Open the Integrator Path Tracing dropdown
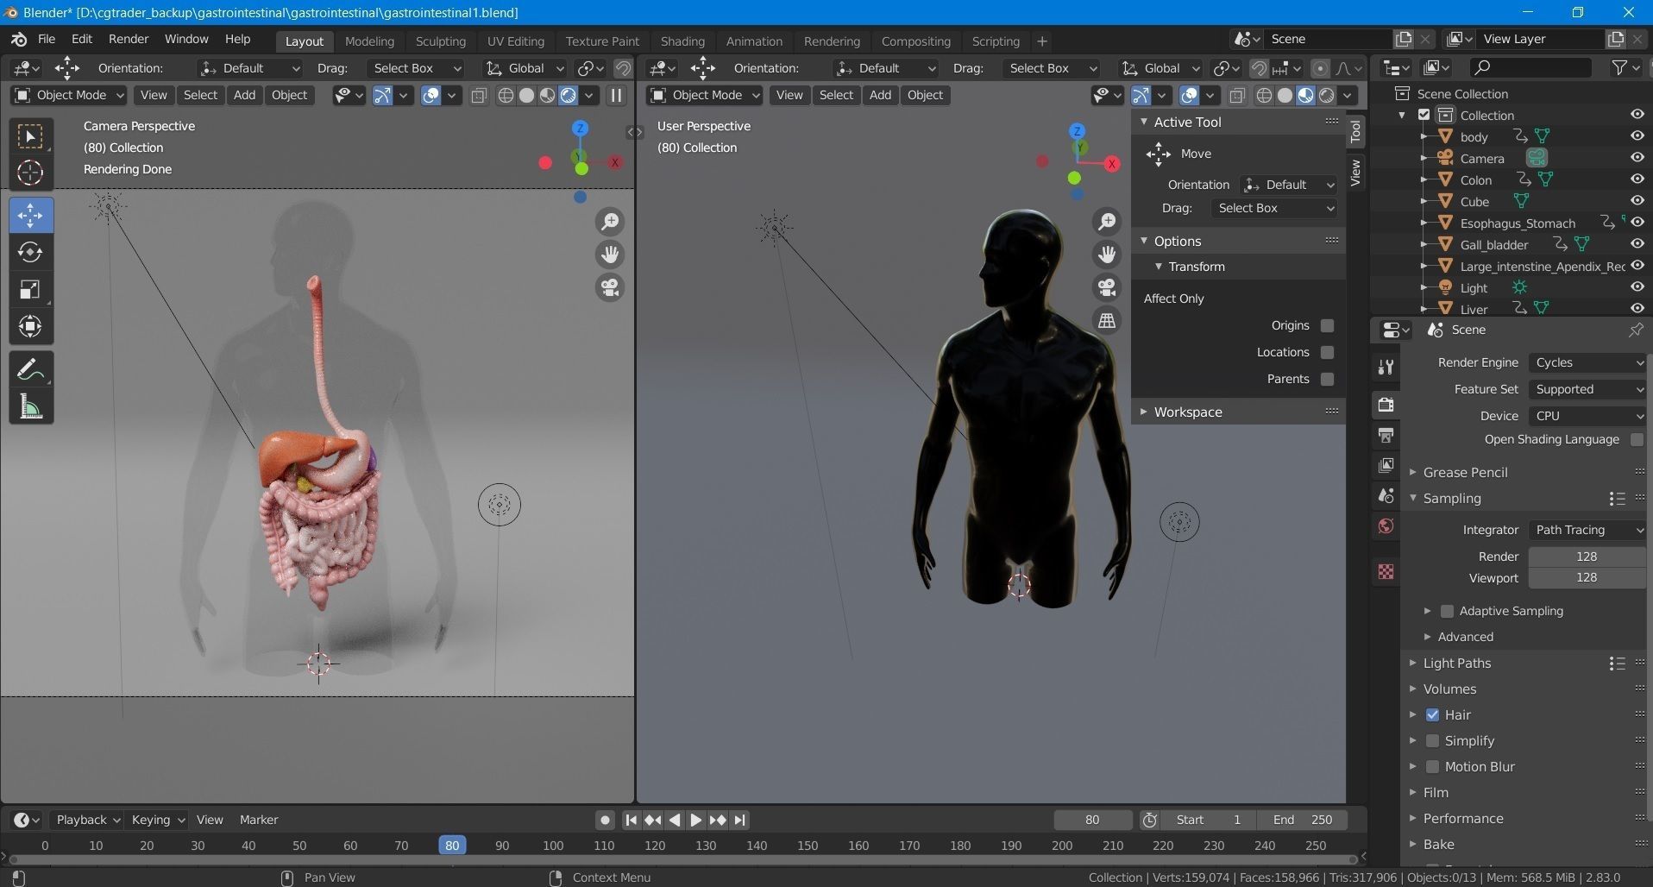Image resolution: width=1653 pixels, height=887 pixels. click(x=1588, y=530)
